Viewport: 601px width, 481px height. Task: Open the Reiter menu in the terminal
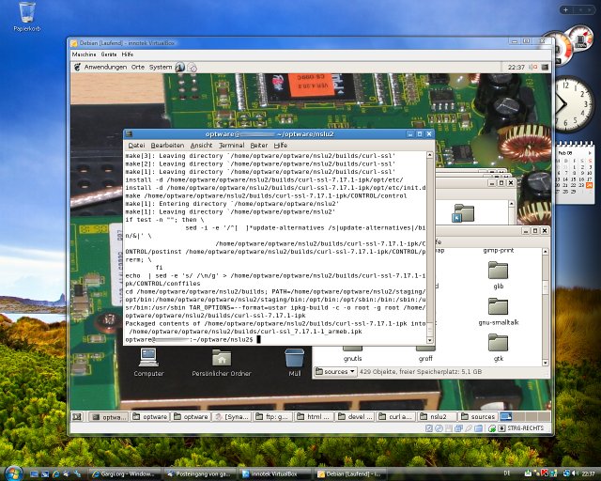pyautogui.click(x=259, y=146)
